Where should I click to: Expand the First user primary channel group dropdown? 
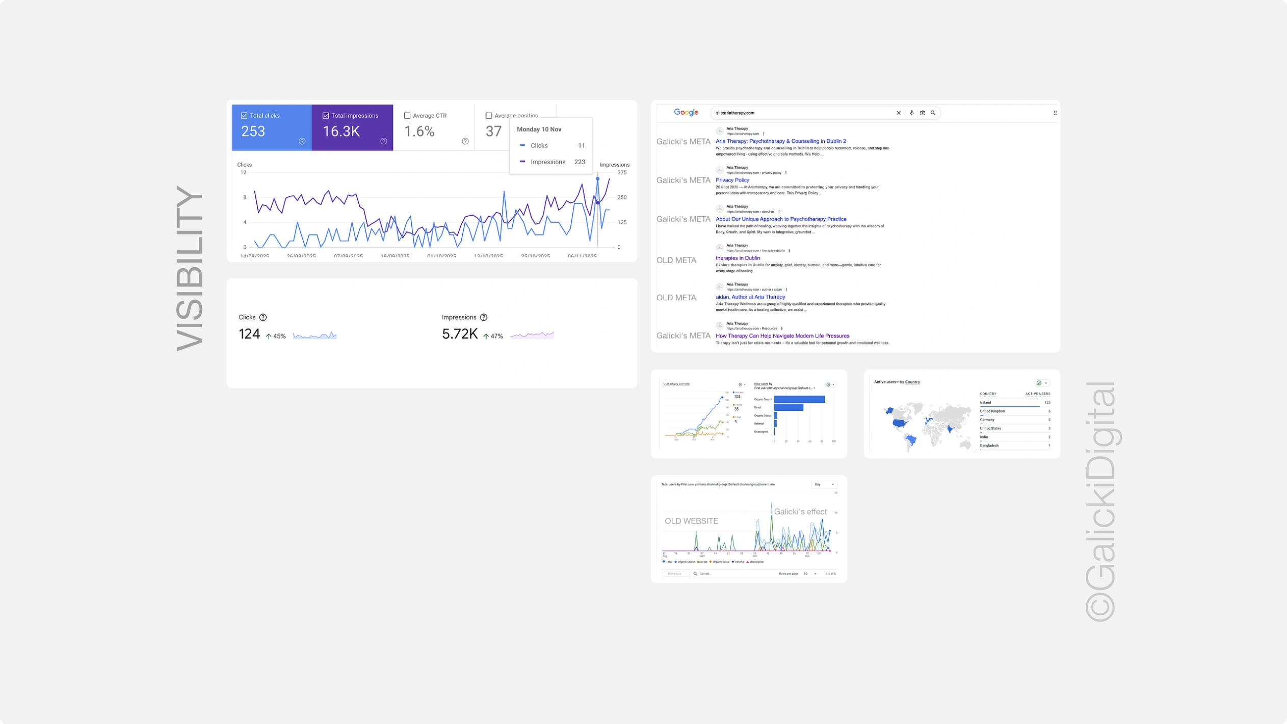814,388
